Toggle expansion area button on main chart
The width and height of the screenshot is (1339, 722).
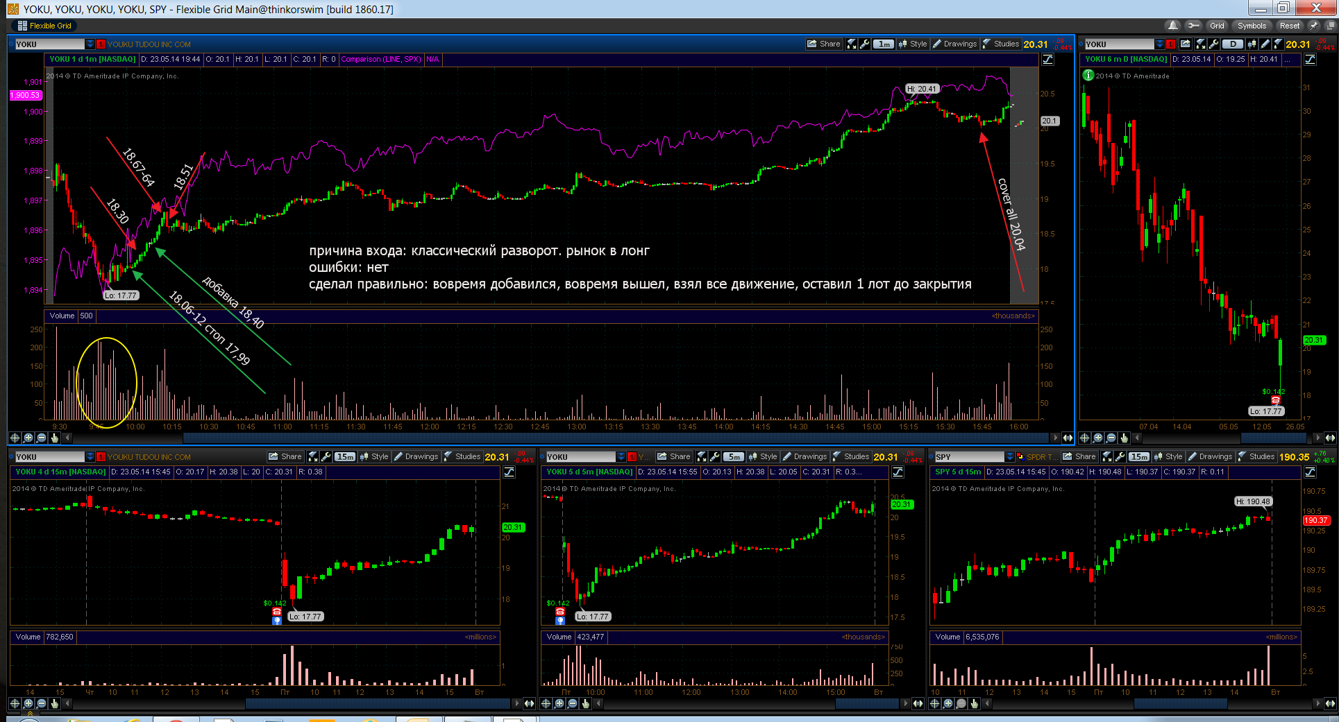[1068, 438]
